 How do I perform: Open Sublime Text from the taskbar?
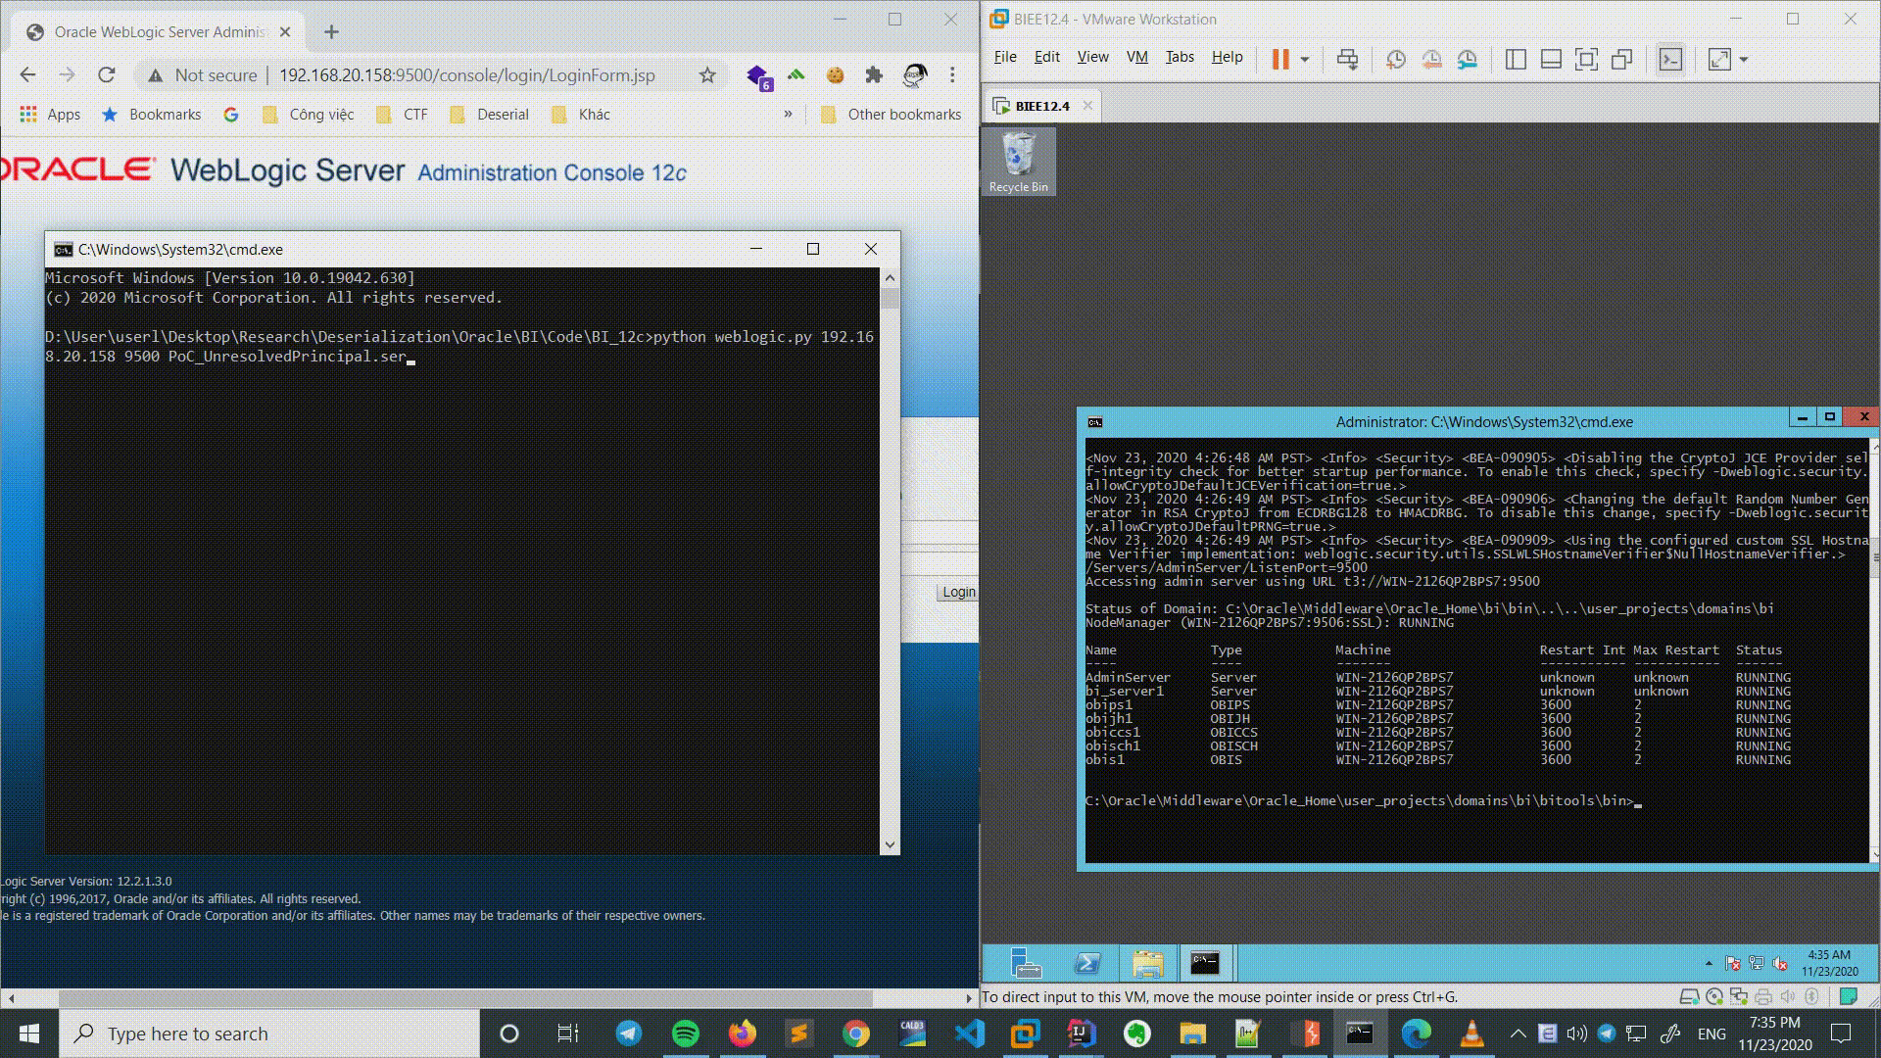coord(799,1034)
